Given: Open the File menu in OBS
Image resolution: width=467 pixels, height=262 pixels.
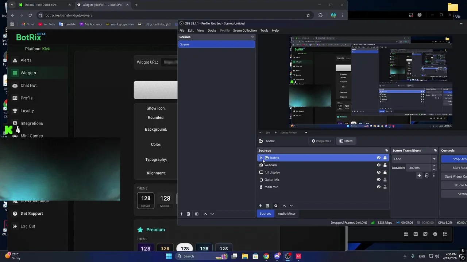Looking at the screenshot, I should tap(182, 30).
